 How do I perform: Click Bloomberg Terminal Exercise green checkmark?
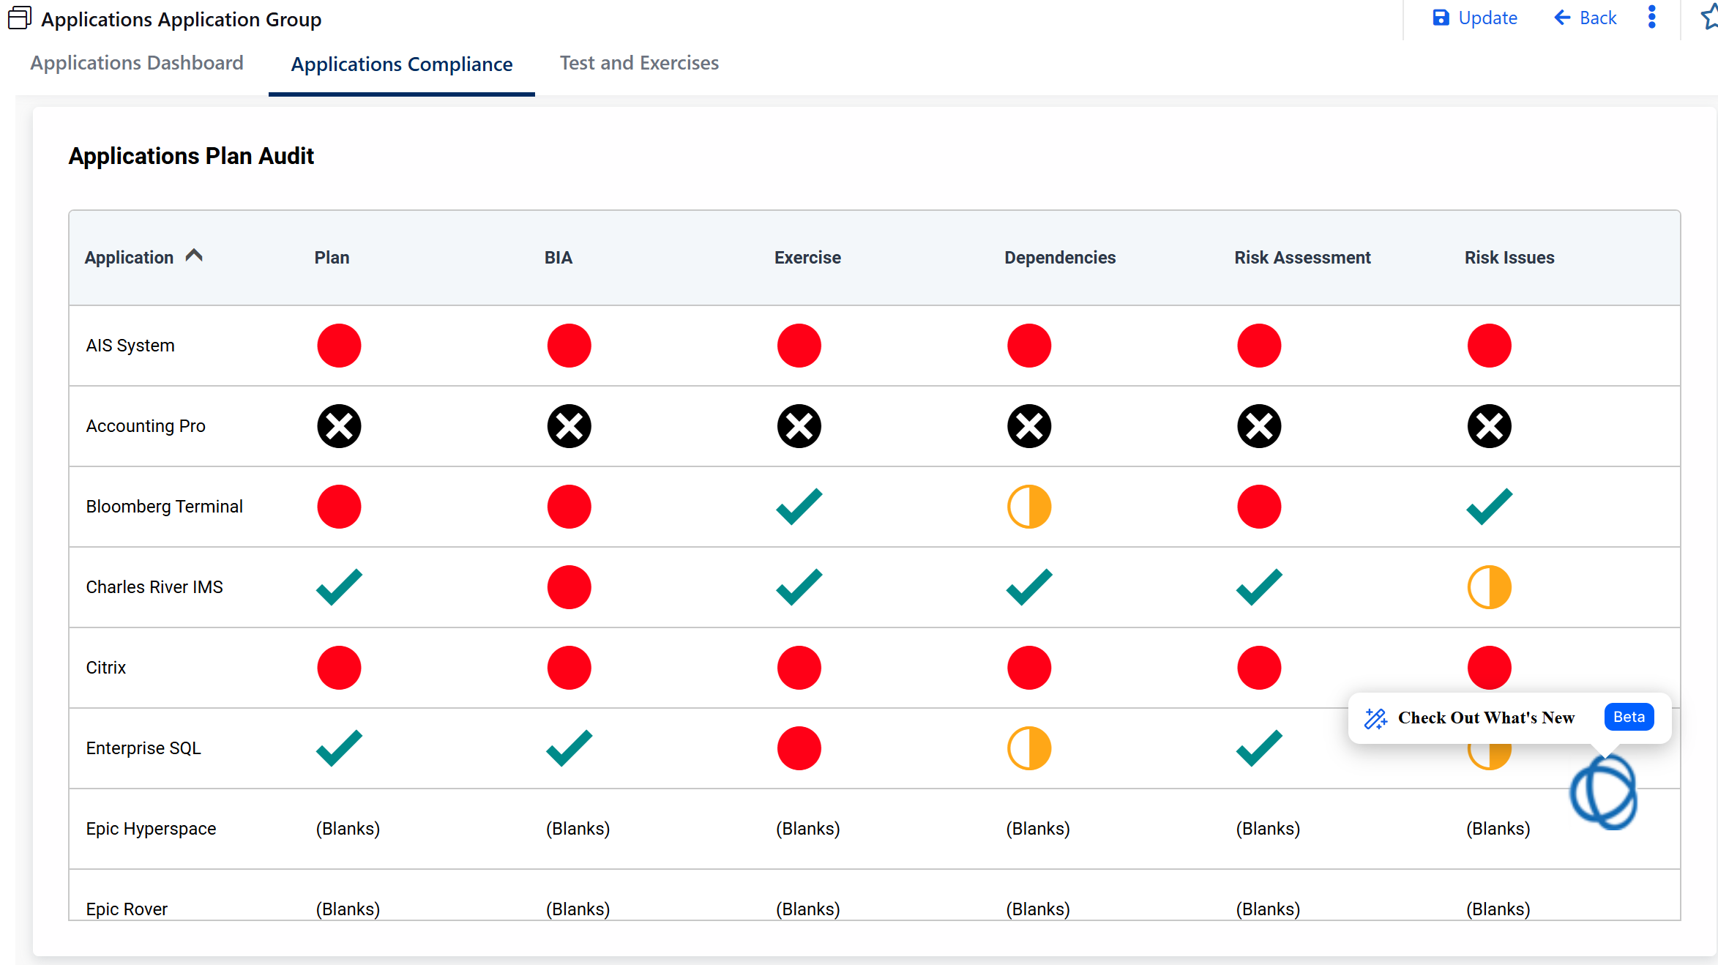(799, 507)
